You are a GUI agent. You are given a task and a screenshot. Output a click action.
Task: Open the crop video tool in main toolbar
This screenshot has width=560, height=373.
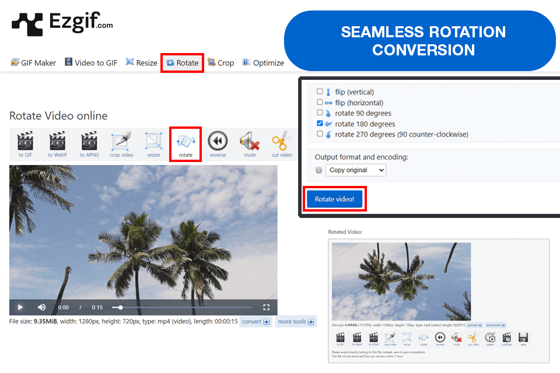tap(121, 144)
